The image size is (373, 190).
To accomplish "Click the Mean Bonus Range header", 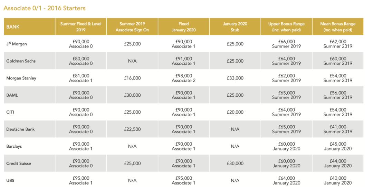I will click(x=337, y=27).
